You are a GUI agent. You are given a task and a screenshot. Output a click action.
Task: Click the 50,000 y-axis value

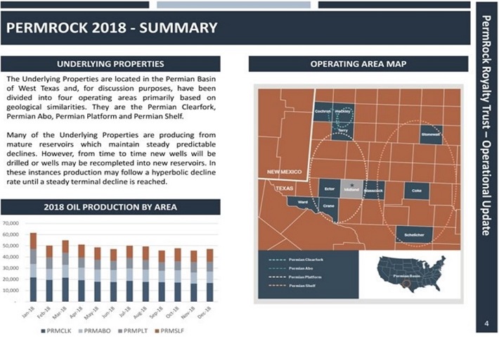point(11,246)
